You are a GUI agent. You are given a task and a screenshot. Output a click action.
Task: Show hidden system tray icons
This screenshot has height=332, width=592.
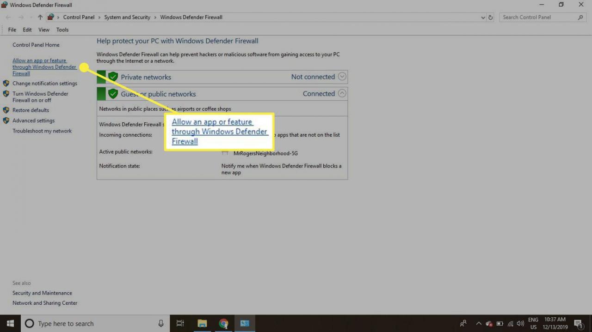tap(479, 324)
